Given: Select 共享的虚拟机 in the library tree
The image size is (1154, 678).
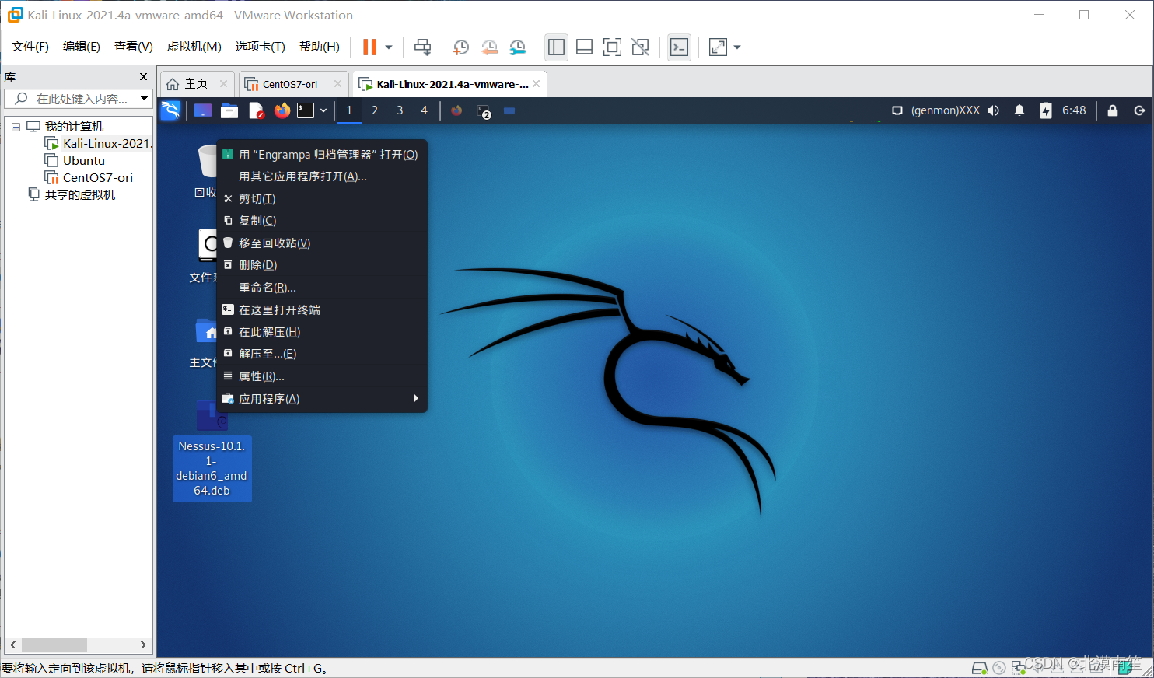Looking at the screenshot, I should 72,194.
